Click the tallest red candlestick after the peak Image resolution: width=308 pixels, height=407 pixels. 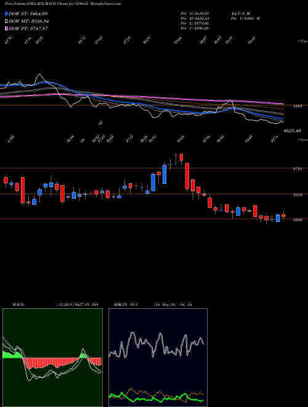(x=187, y=176)
